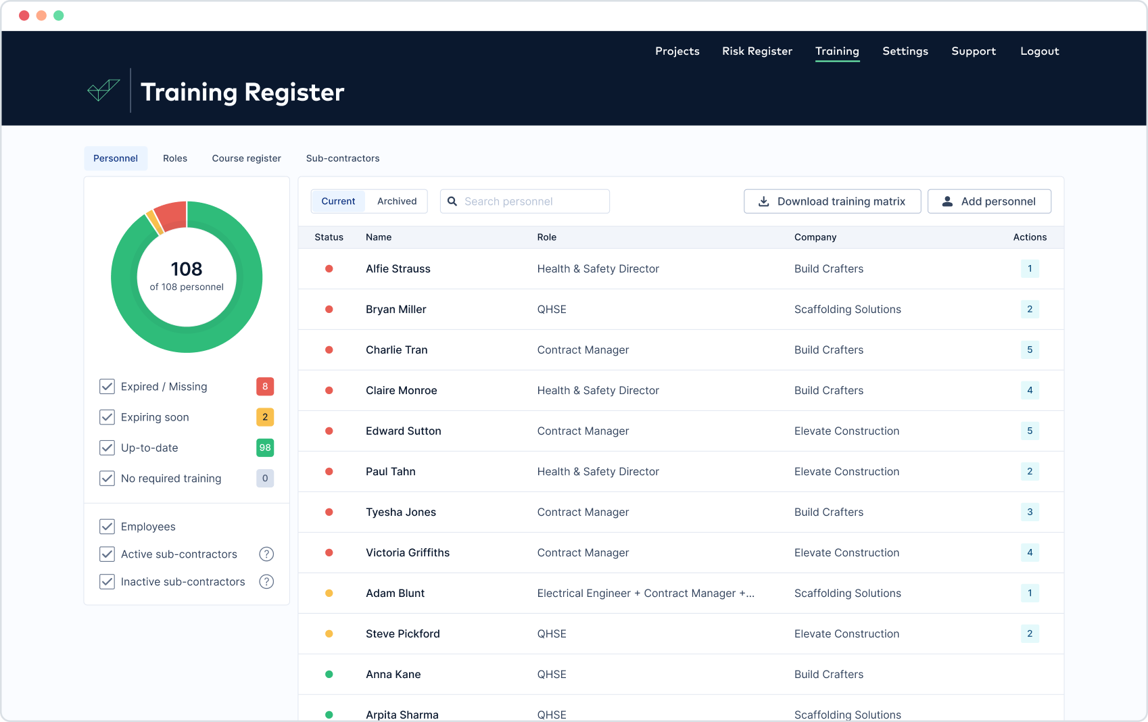Click the search magnifier icon in the personnel search bar
This screenshot has height=722, width=1148.
(452, 201)
